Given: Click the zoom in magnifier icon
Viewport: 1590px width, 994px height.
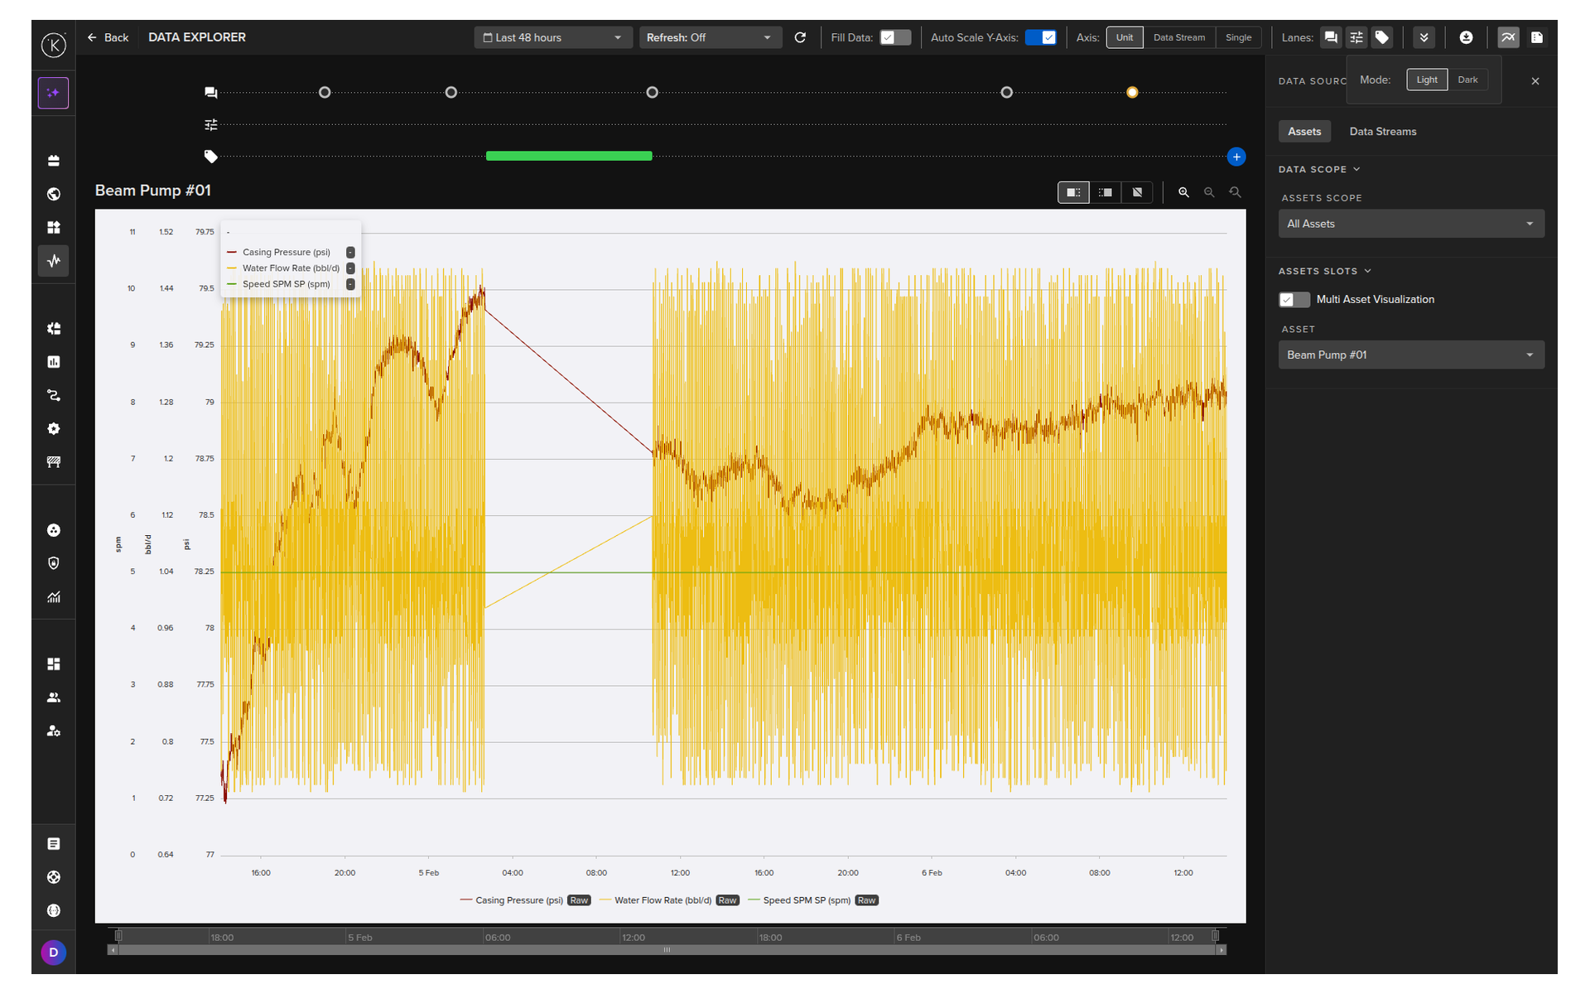Looking at the screenshot, I should [x=1183, y=192].
